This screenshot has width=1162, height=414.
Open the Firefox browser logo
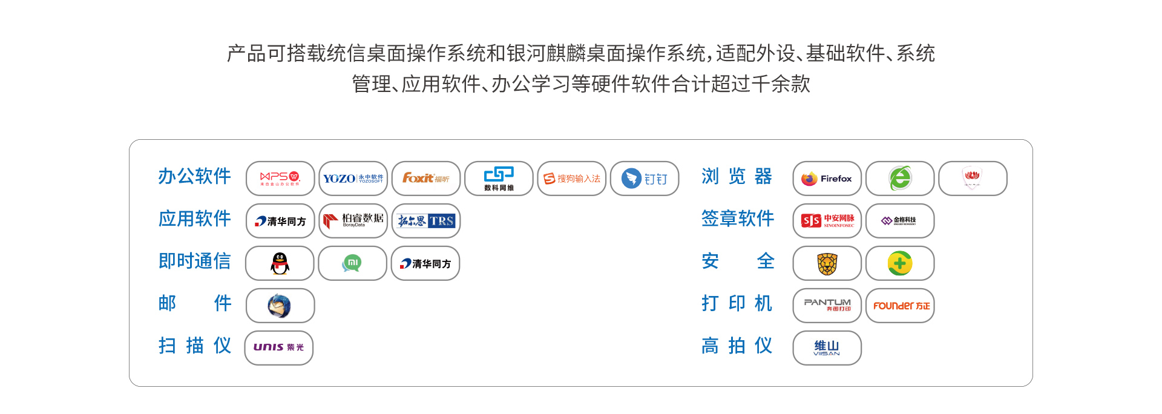coord(827,179)
